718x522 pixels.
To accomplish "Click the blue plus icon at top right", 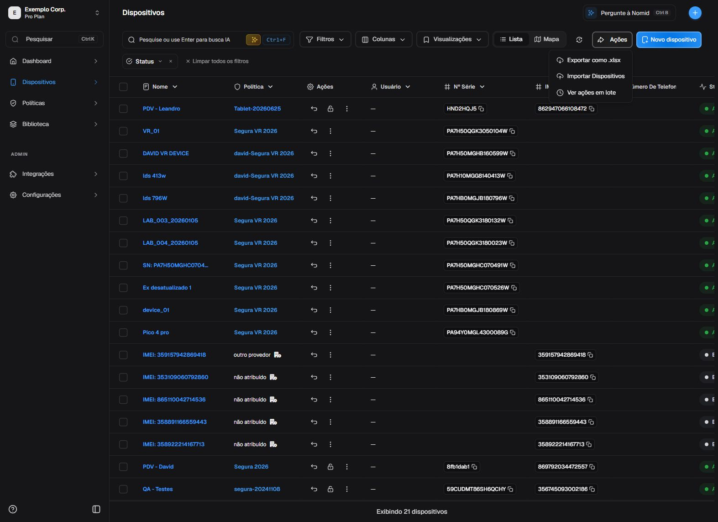I will (695, 13).
